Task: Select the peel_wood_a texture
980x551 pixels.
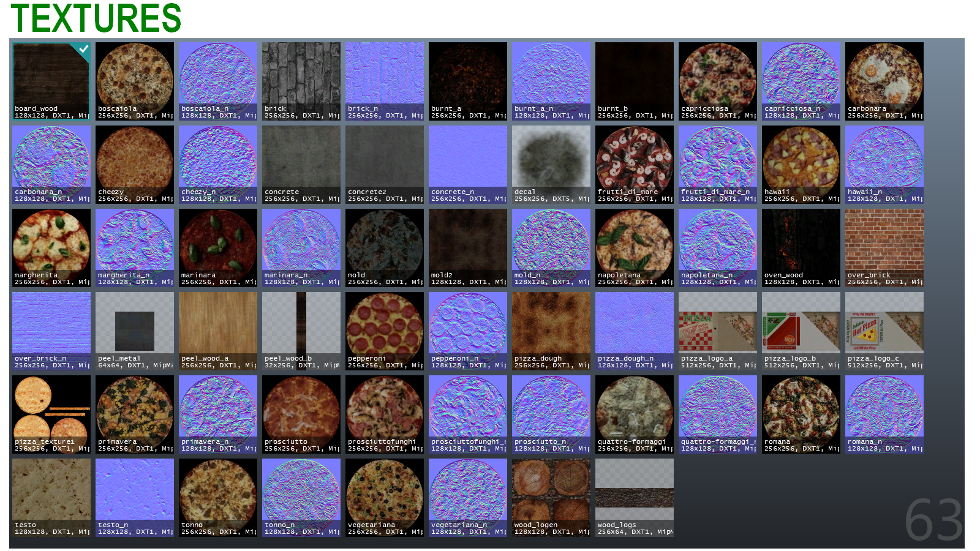Action: (x=218, y=331)
